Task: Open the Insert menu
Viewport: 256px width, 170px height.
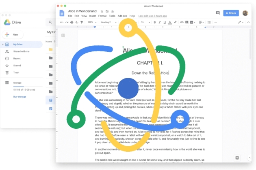Action: click(93, 16)
